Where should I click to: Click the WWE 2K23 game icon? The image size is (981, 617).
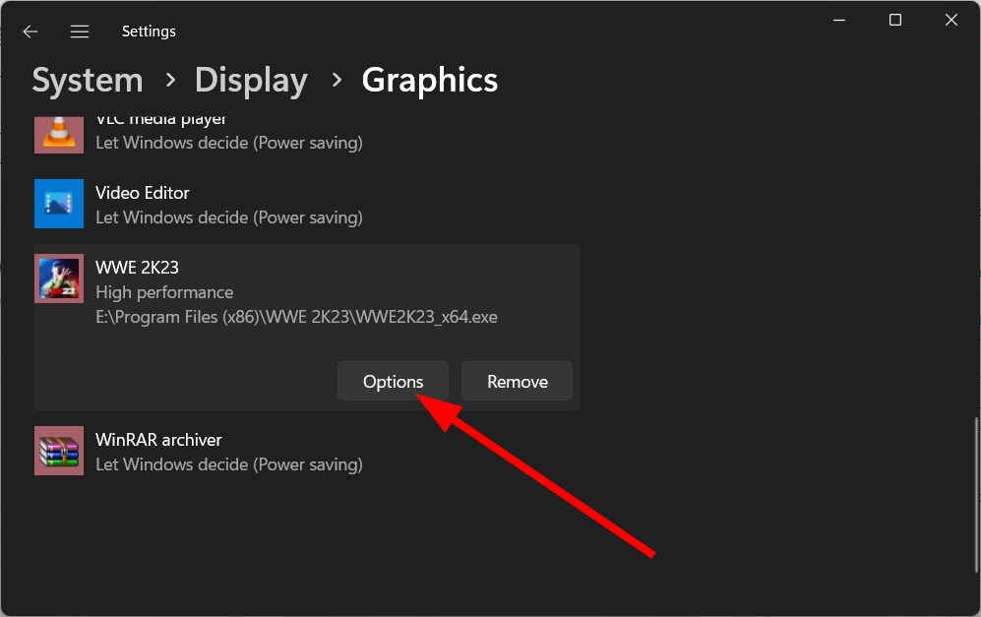coord(58,278)
